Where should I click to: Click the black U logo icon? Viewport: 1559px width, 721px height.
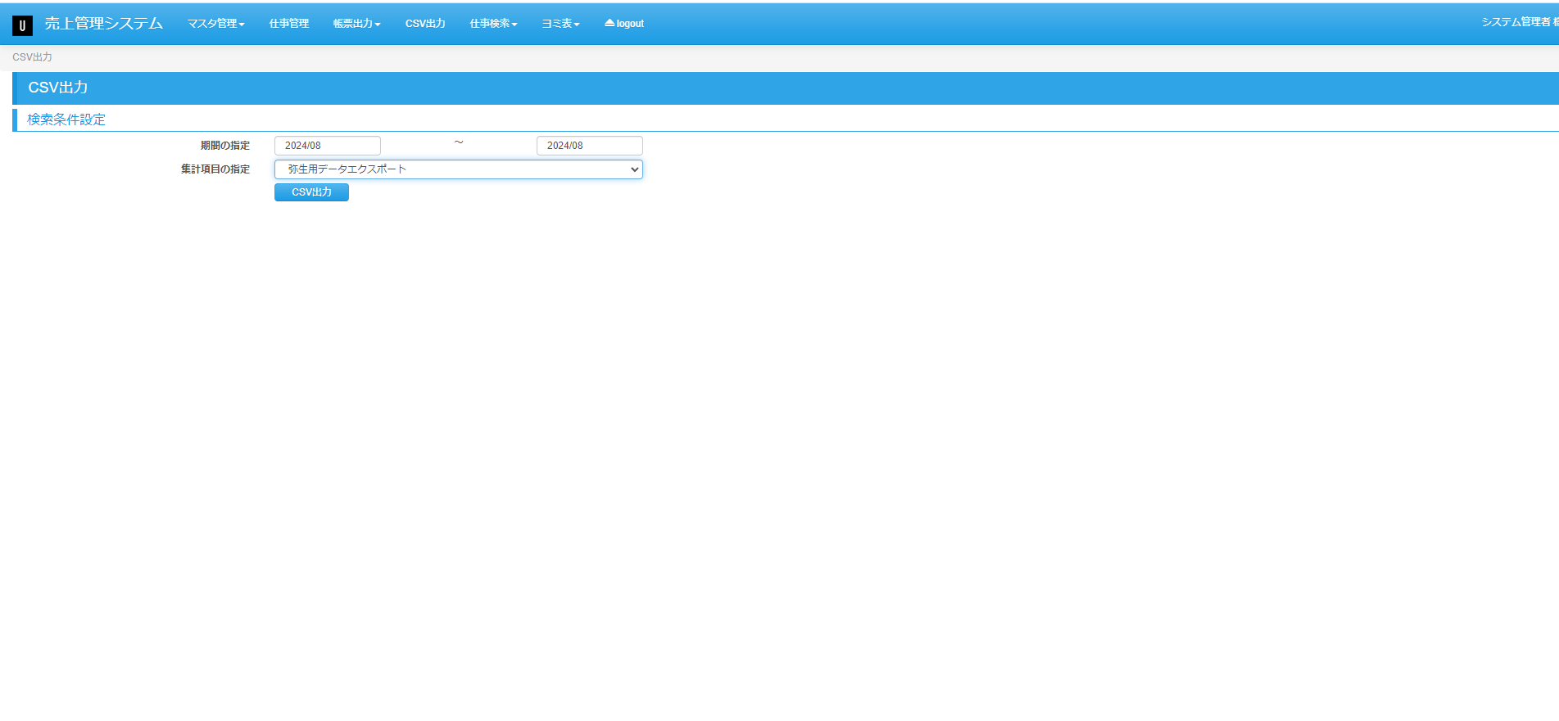22,25
